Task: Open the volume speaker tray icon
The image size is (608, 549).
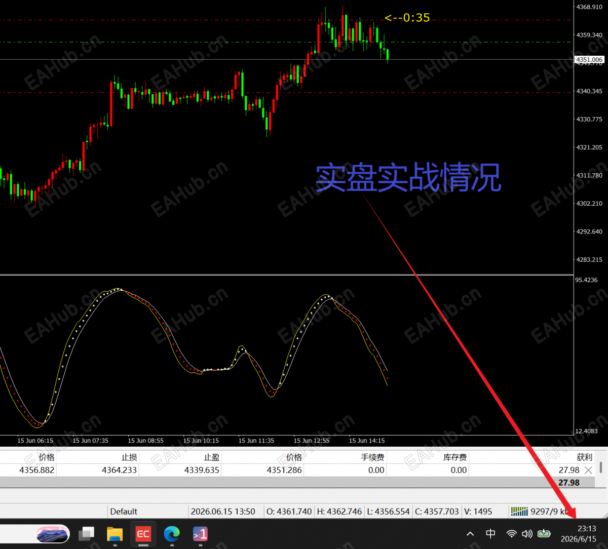Action: [x=527, y=533]
